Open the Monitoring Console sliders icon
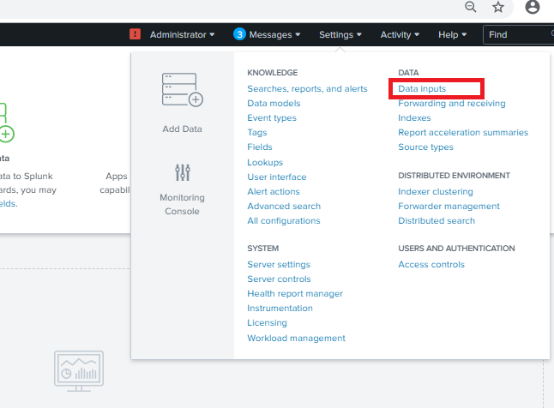Screen dimensions: 554x408 tap(183, 172)
